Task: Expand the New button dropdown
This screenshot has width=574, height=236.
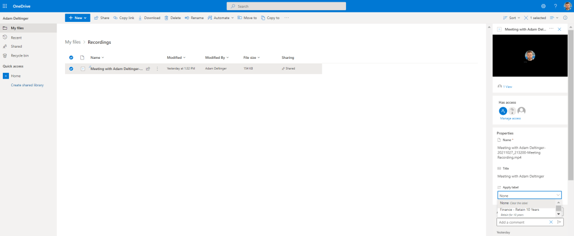Action: coord(85,18)
